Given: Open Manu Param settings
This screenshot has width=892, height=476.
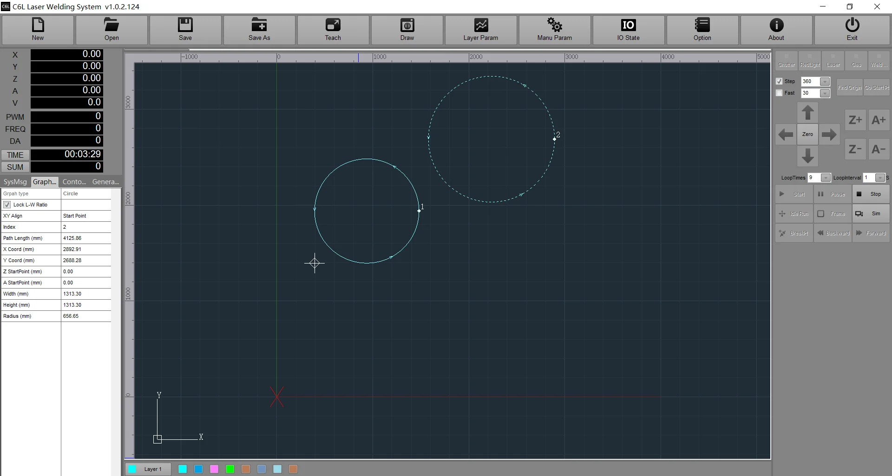Looking at the screenshot, I should tap(555, 30).
